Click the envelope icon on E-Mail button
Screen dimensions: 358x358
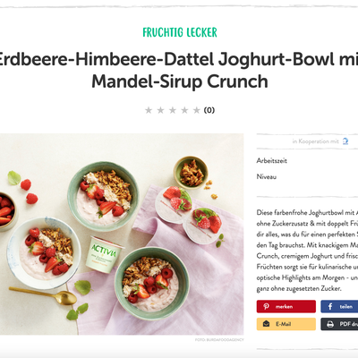(266, 324)
